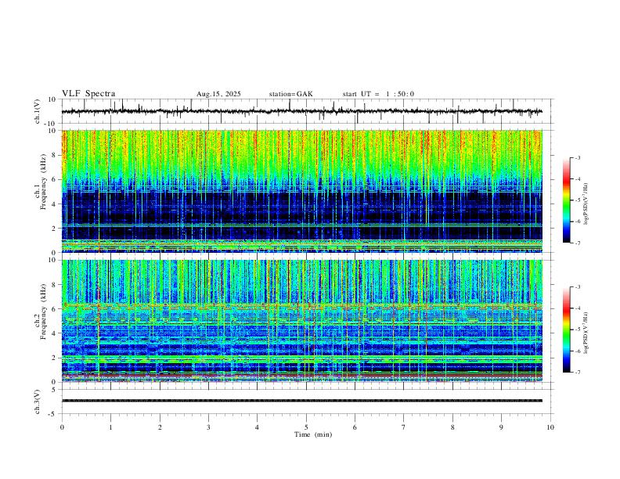Image resolution: width=620 pixels, height=479 pixels.
Task: Select the date label "Aug.15, 2025"
Action: click(218, 94)
